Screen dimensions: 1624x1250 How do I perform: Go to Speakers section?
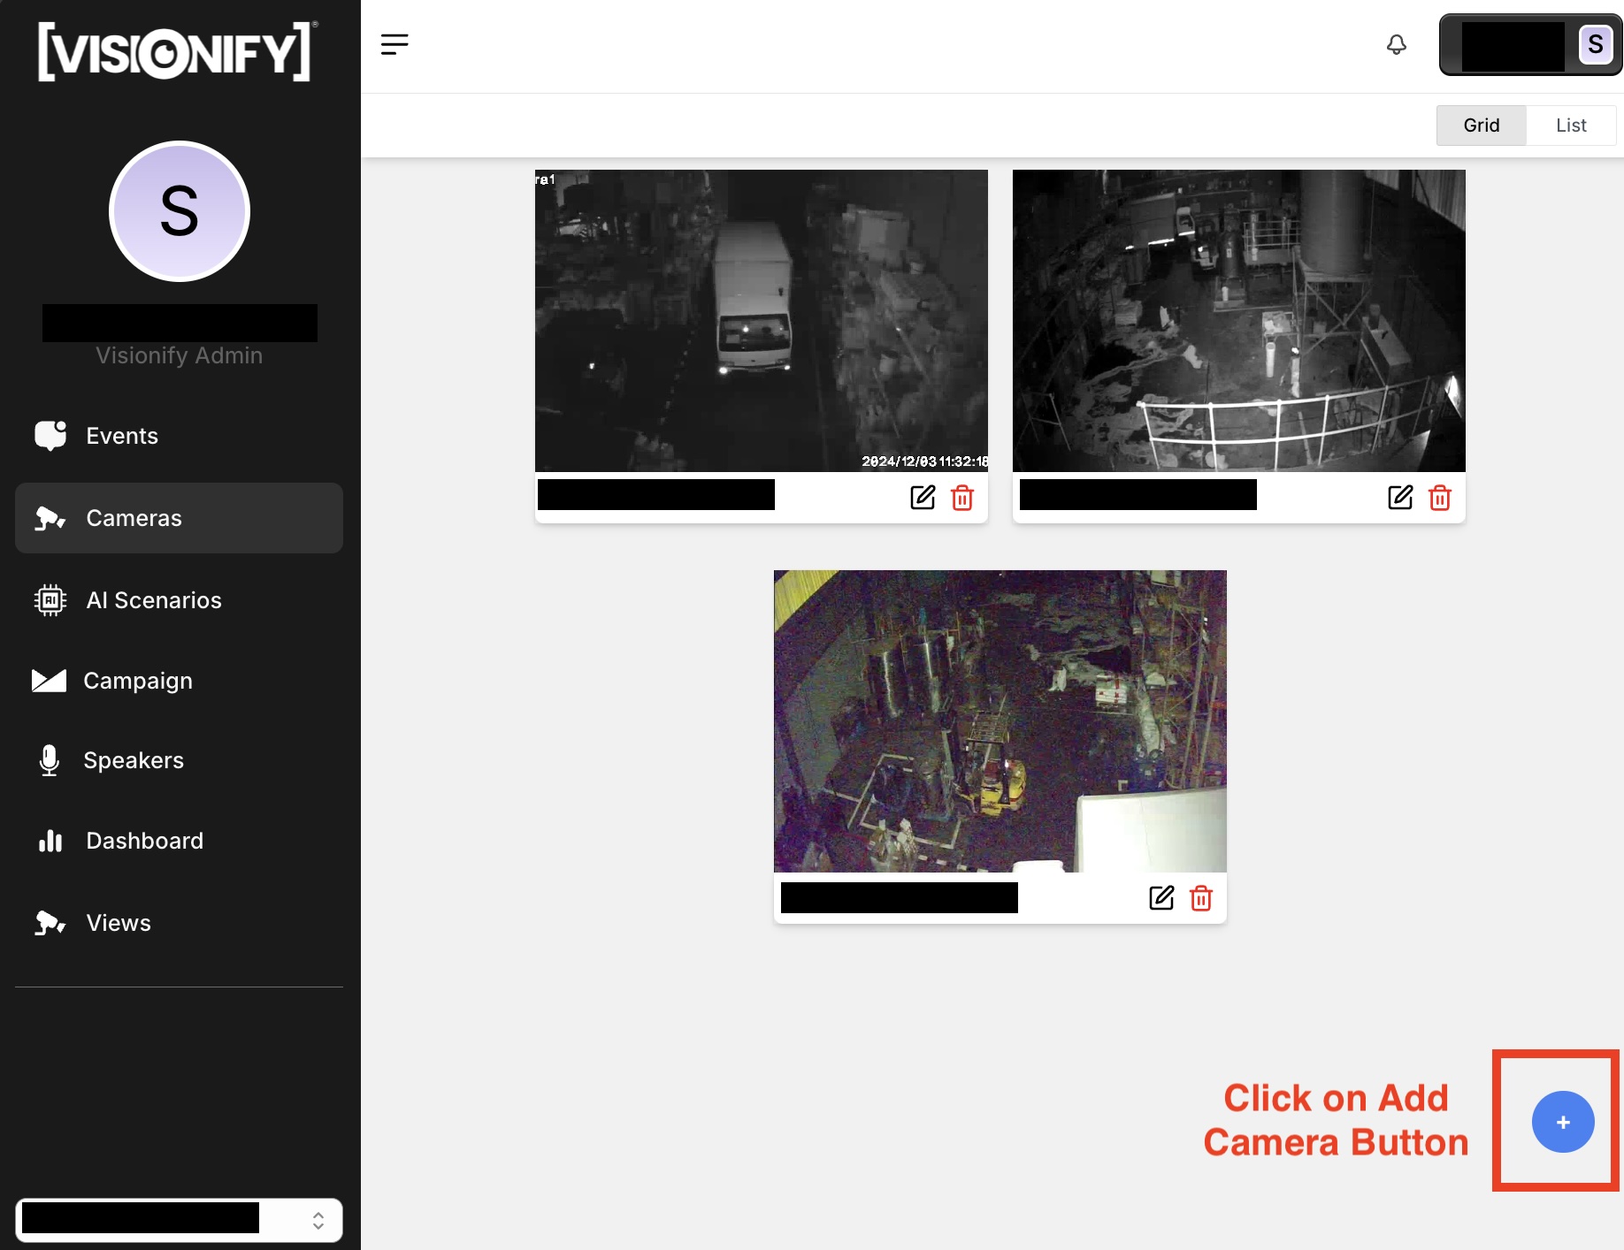(179, 760)
